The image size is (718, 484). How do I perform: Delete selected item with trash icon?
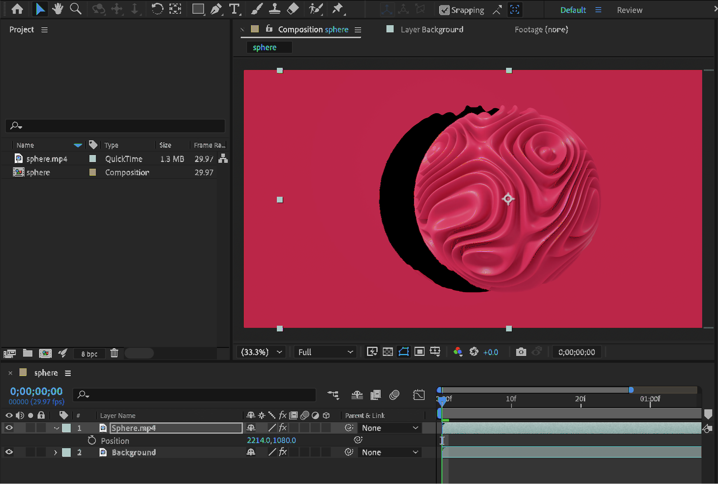[114, 353]
